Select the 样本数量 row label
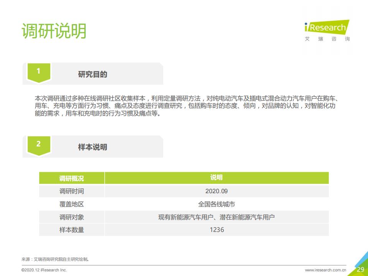Screen dimensions: 368x276 72,230
